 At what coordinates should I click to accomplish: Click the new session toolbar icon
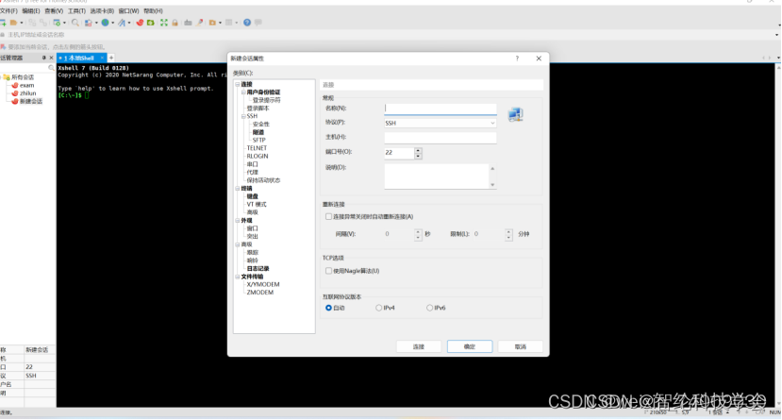click(x=4, y=22)
